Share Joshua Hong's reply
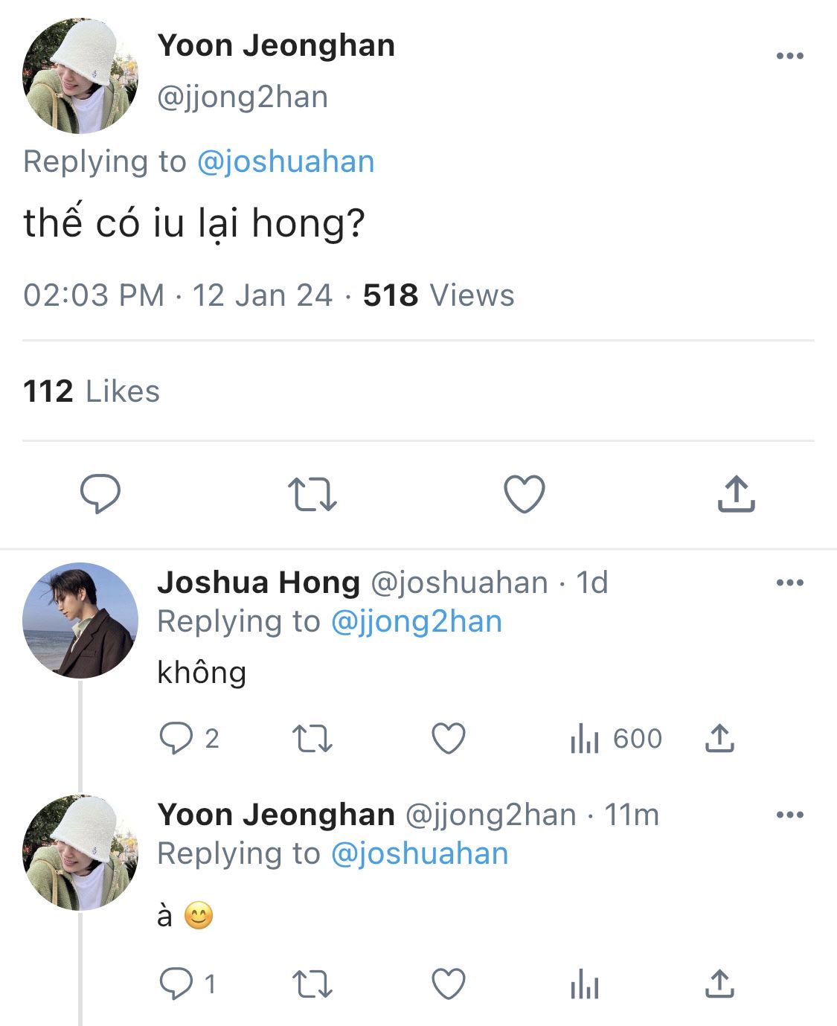Screen dimensions: 837x1026 coord(719,739)
